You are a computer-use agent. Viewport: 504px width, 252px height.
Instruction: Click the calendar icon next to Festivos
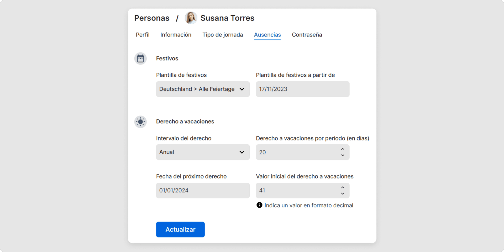click(140, 59)
